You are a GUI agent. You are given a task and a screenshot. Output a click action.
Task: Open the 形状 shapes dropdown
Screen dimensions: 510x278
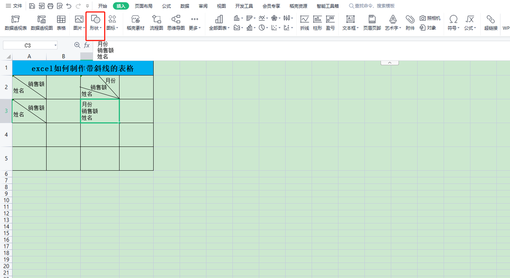(x=96, y=23)
